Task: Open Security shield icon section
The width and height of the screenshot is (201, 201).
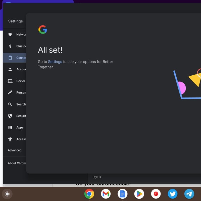Action: pyautogui.click(x=10, y=116)
